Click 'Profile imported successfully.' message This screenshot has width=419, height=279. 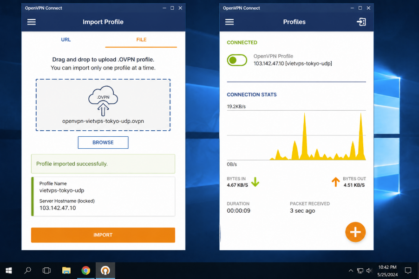coord(72,164)
